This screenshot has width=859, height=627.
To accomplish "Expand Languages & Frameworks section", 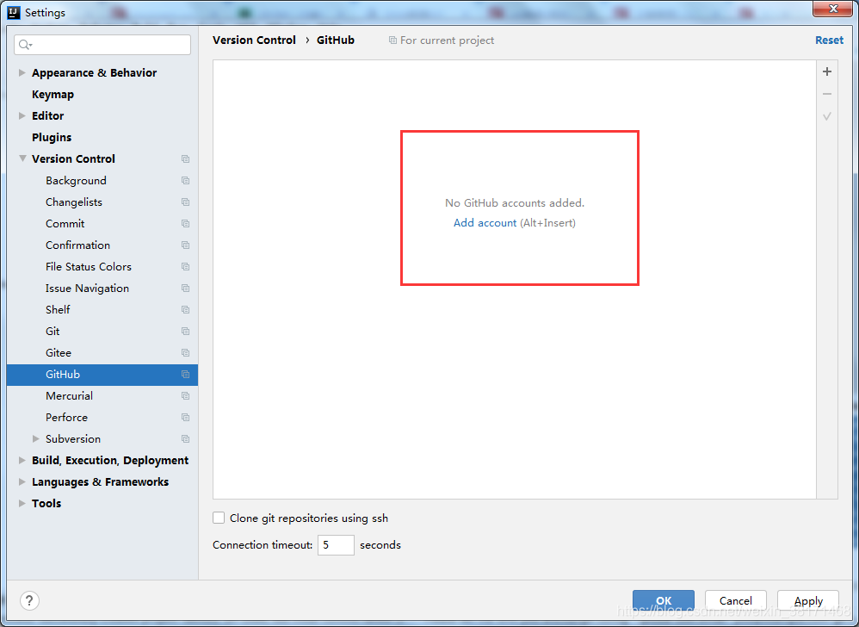I will click(22, 481).
